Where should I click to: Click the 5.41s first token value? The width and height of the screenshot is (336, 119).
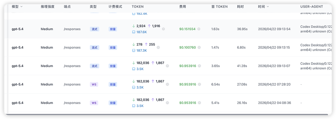click(x=215, y=103)
